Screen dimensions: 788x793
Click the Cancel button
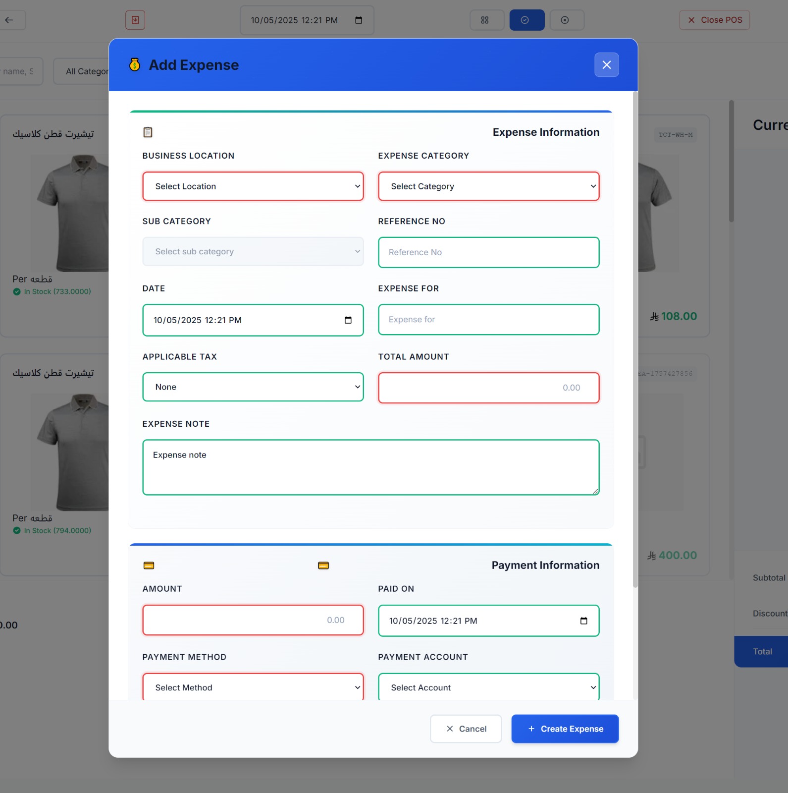[x=466, y=729]
